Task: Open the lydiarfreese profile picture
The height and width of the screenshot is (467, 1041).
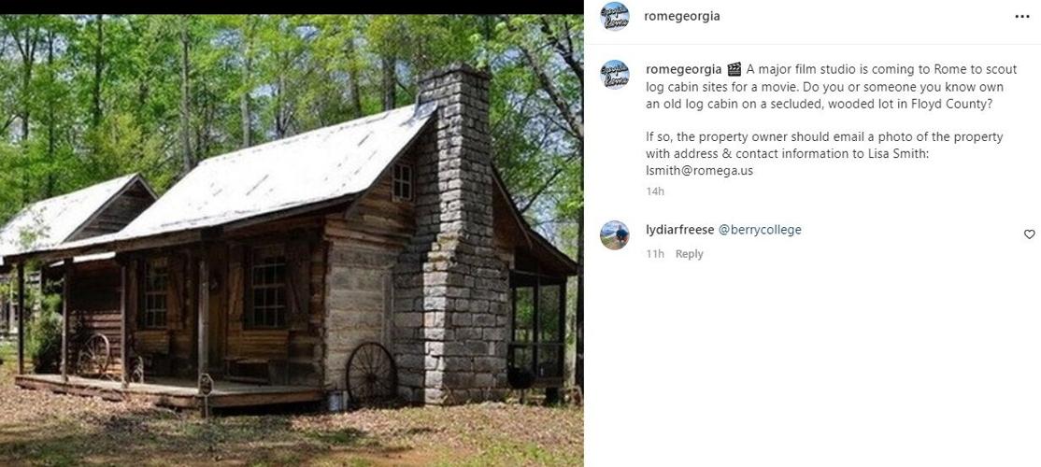Action: point(614,234)
